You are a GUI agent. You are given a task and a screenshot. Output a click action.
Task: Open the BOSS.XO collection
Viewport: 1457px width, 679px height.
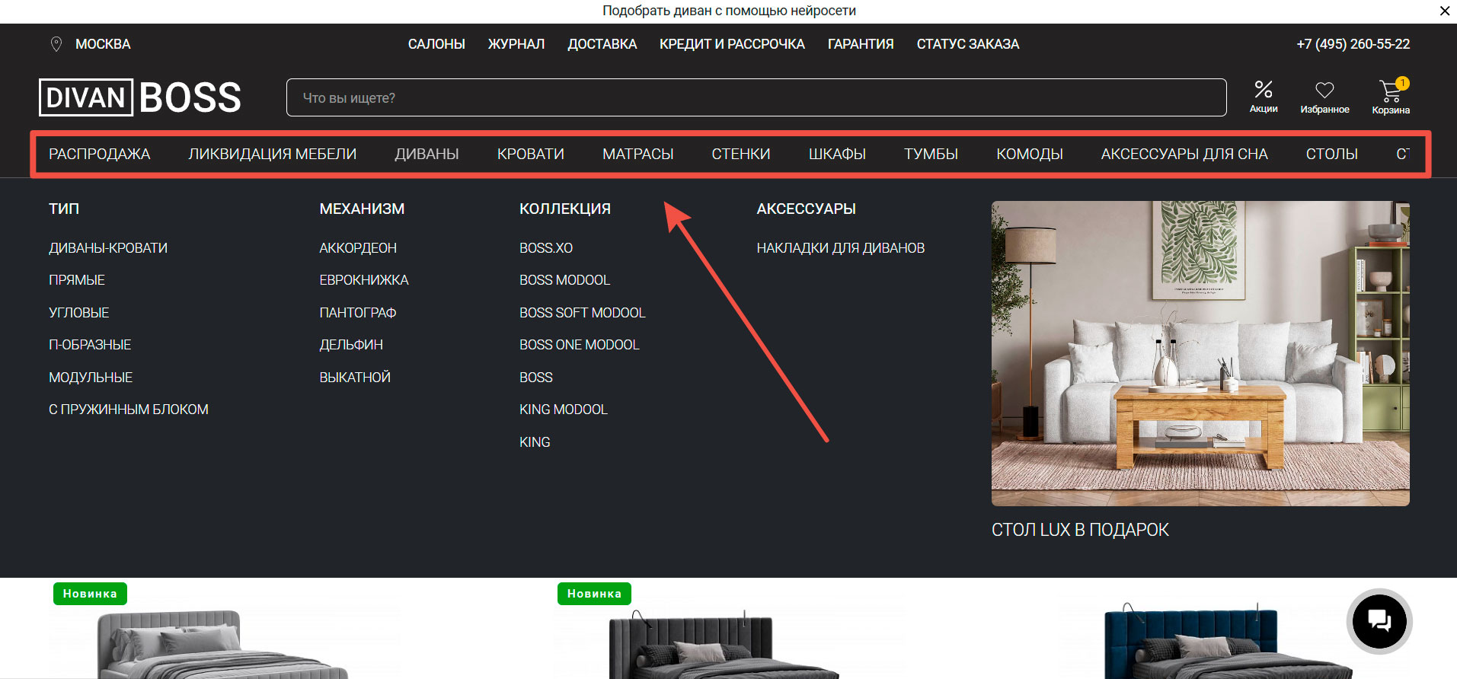[x=546, y=248]
